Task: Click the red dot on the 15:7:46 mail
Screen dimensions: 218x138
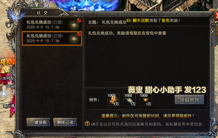Action: (x=79, y=21)
